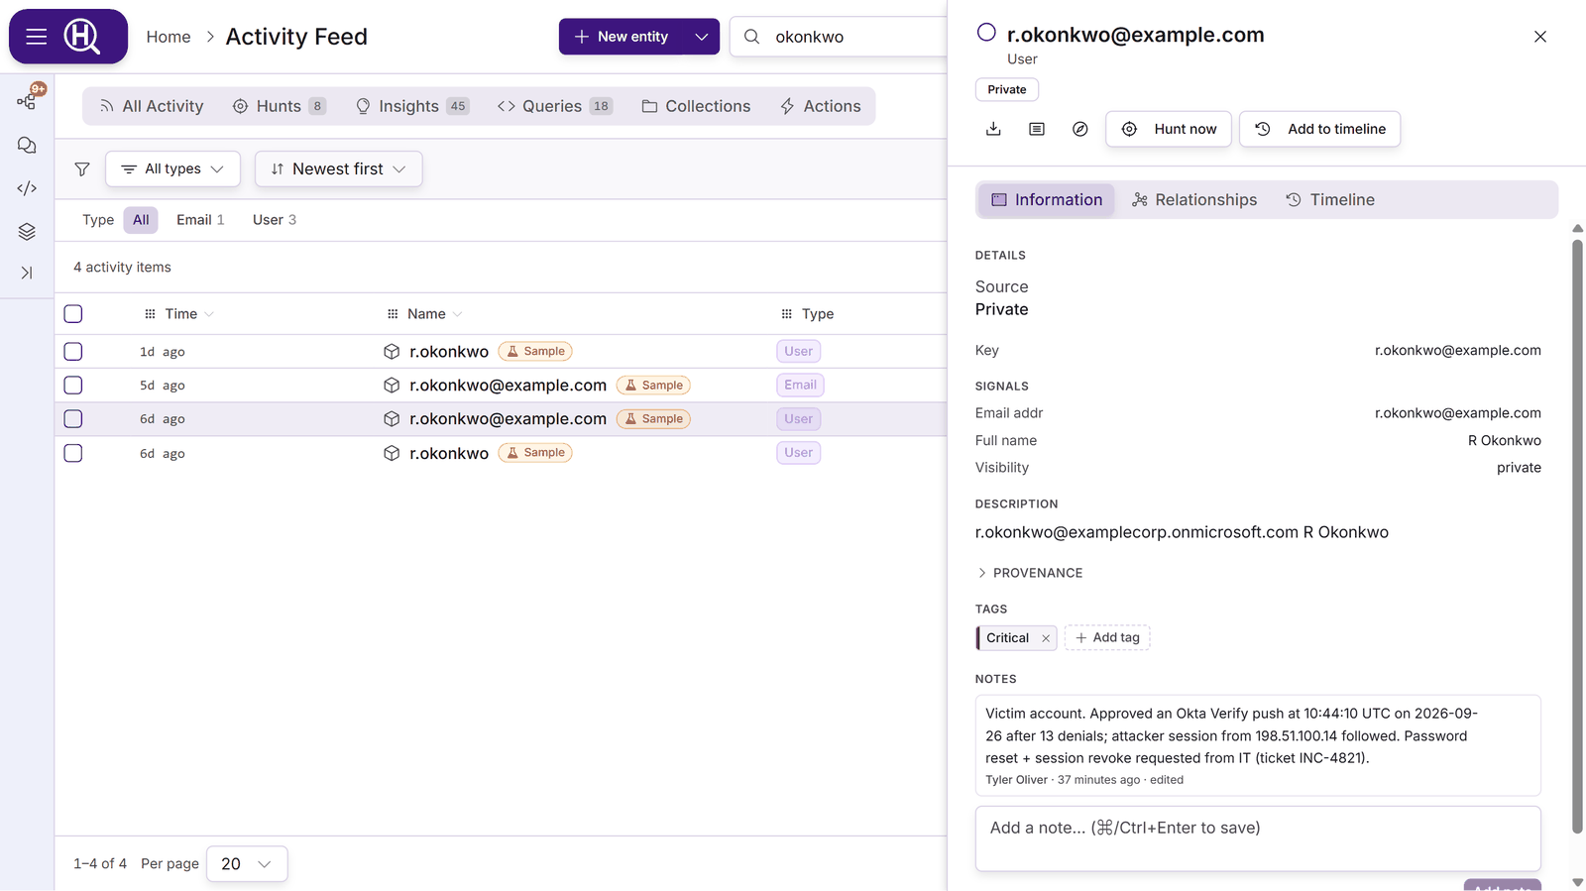
Task: Click the drag-handle icon of Time column
Action: point(150,314)
